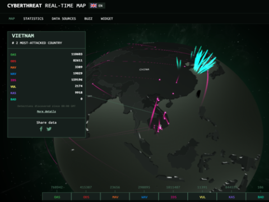
Task: Toggle the OAS detection filter at bottom
Action: tap(57, 197)
